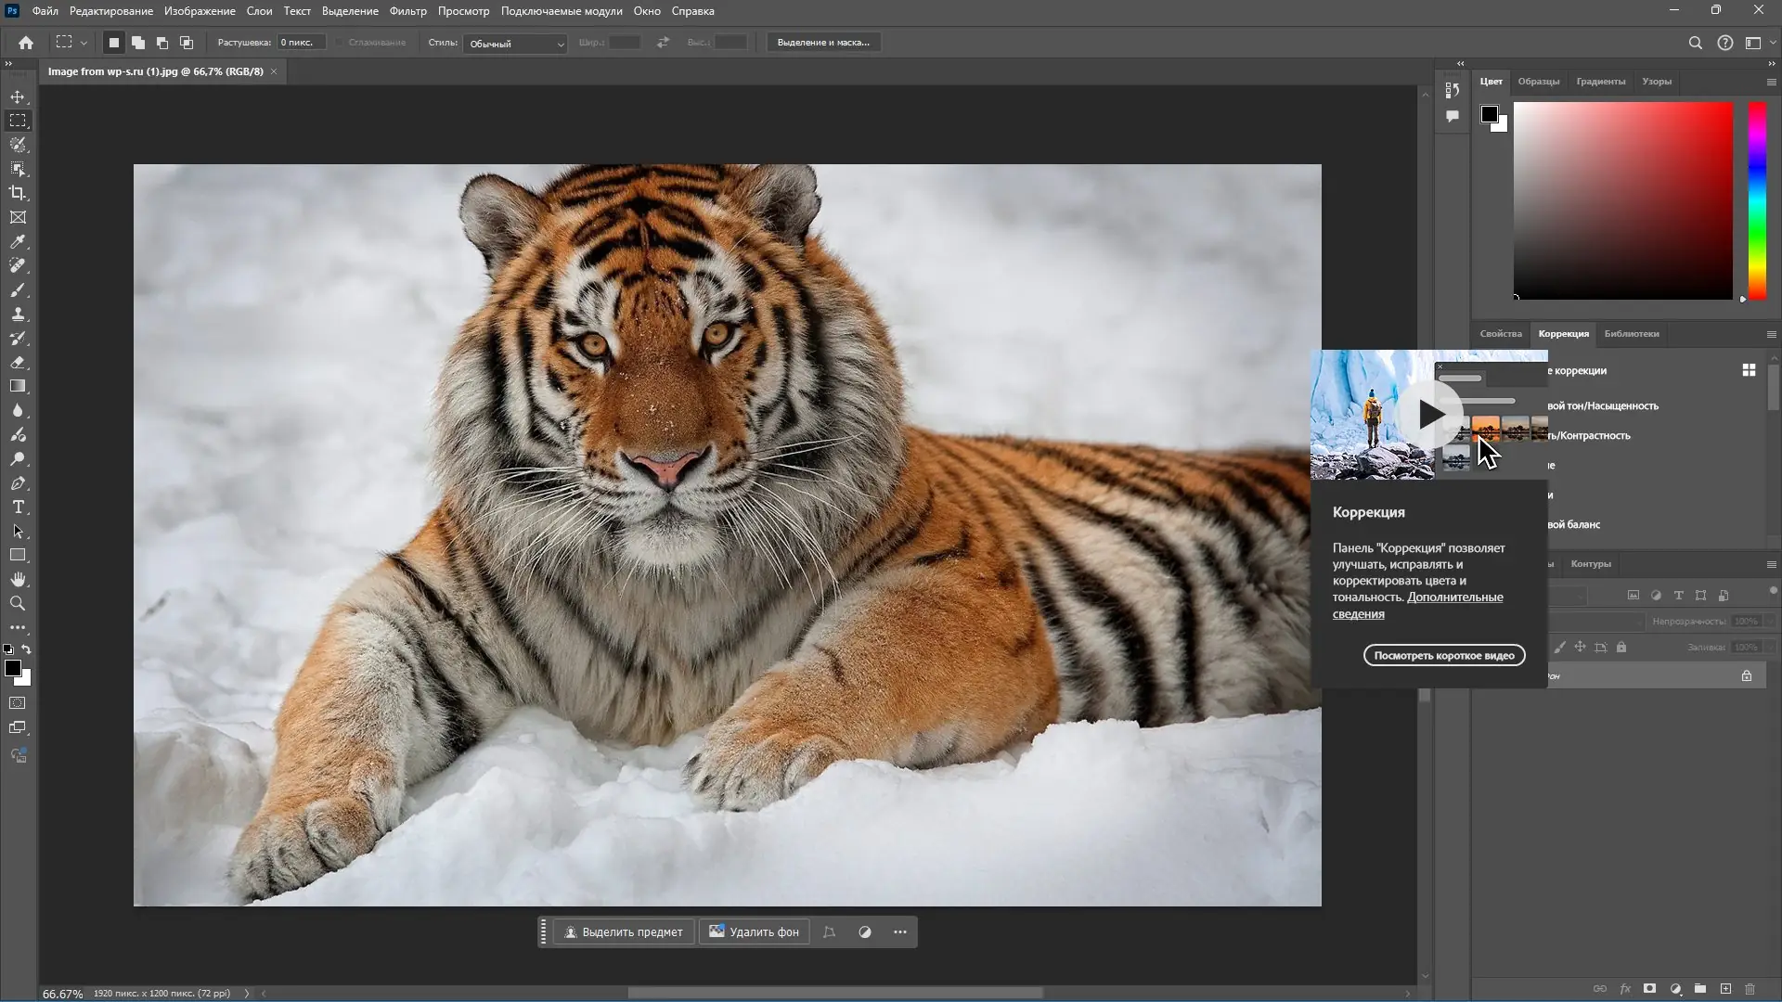Select the Clone Stamp tool
Viewport: 1782px width, 1002px height.
pyautogui.click(x=18, y=314)
